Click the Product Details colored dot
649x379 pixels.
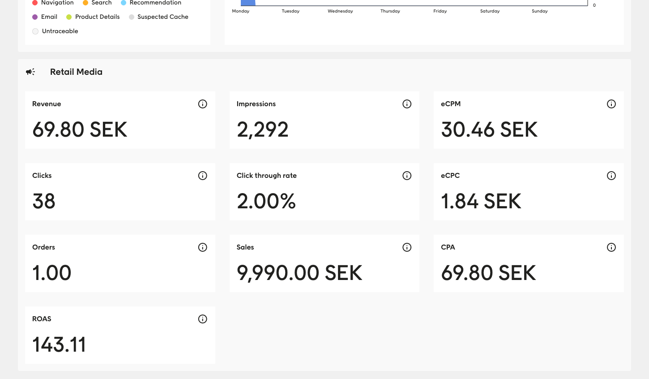click(x=68, y=17)
